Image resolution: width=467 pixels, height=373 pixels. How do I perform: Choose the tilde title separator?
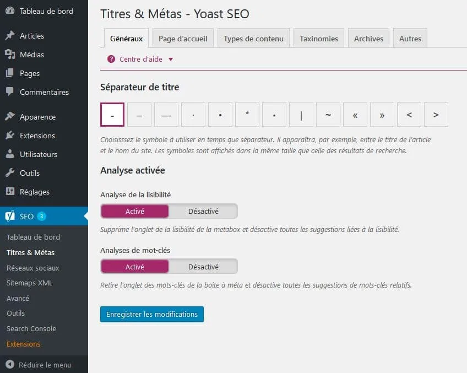click(328, 115)
